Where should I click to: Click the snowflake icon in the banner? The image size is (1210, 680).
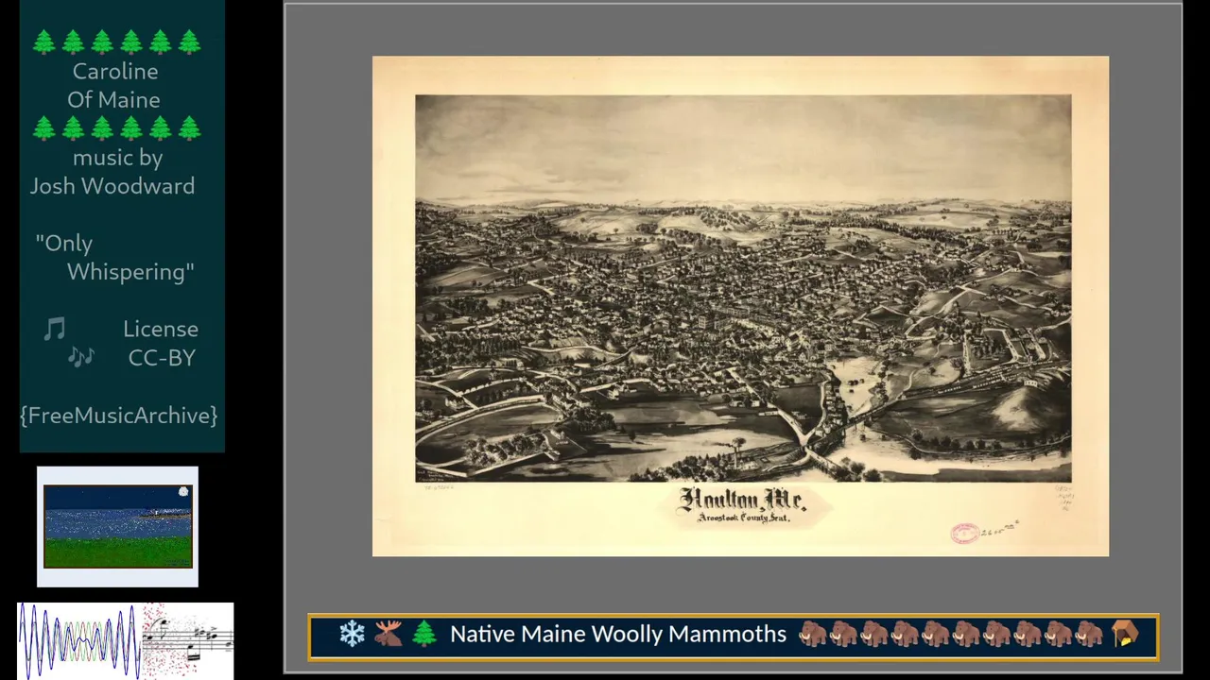[353, 634]
